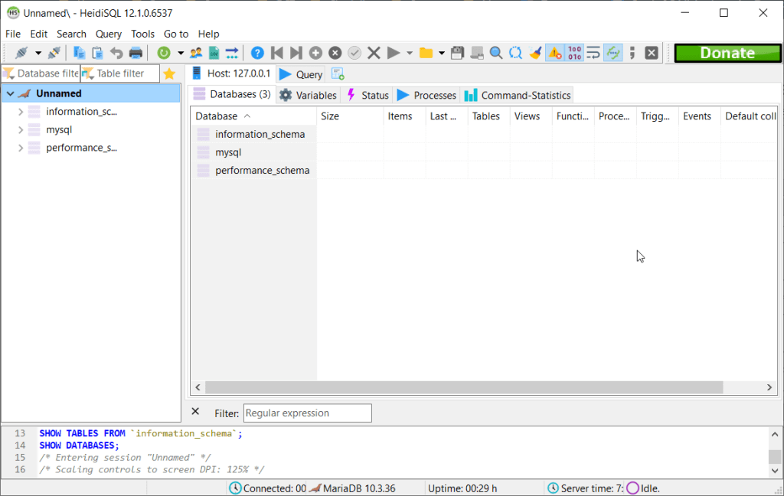Click the blue help question mark icon
Image resolution: width=784 pixels, height=496 pixels.
(x=257, y=53)
